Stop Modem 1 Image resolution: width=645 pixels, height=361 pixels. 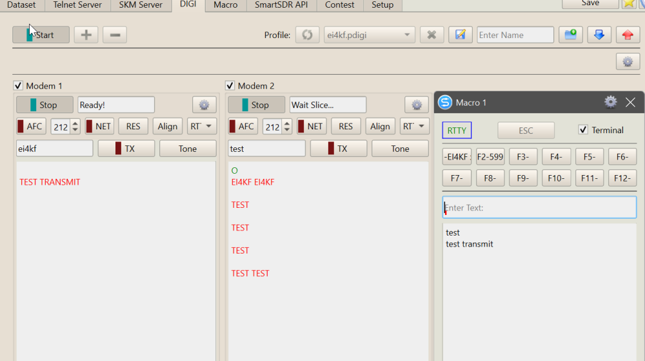45,105
